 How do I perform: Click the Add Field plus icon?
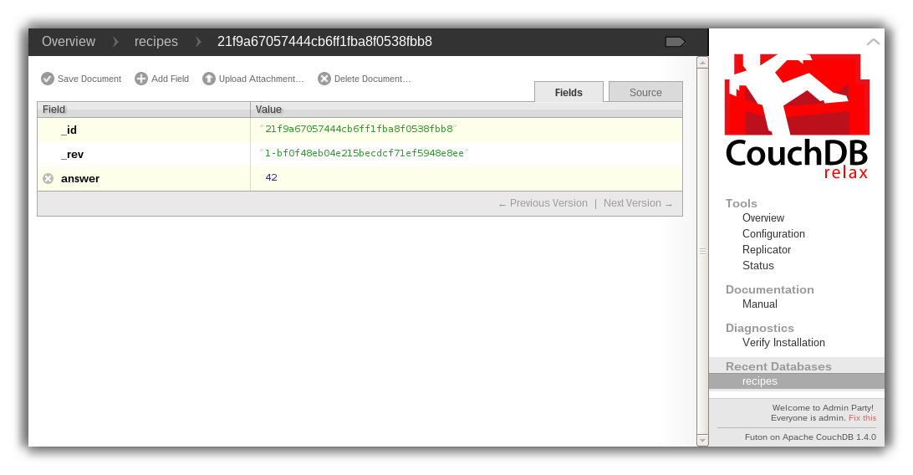point(141,79)
